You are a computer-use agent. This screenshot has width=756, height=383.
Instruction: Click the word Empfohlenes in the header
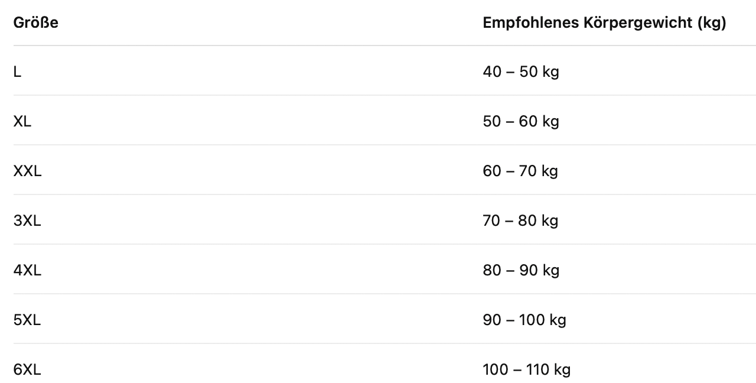click(529, 23)
